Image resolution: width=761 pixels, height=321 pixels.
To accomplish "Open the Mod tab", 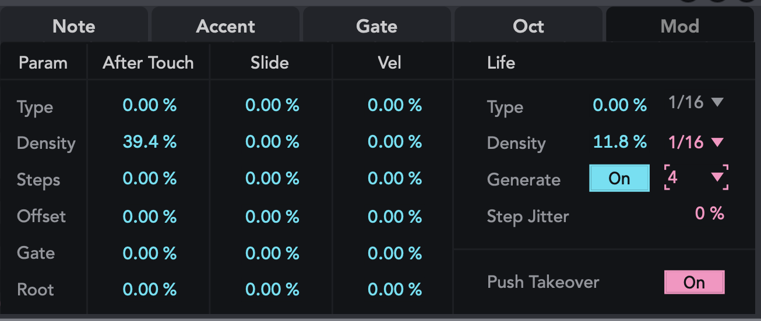I will click(x=679, y=26).
